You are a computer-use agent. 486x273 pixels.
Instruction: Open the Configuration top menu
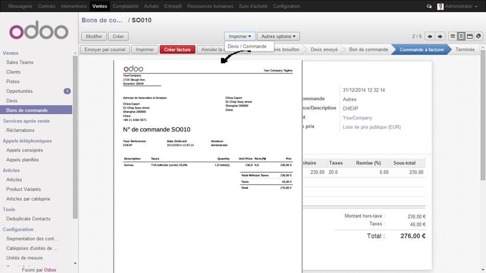pos(286,6)
